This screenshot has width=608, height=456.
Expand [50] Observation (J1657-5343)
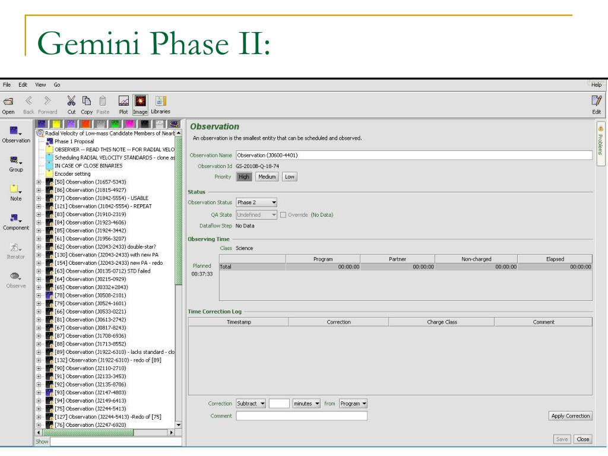[x=39, y=182]
